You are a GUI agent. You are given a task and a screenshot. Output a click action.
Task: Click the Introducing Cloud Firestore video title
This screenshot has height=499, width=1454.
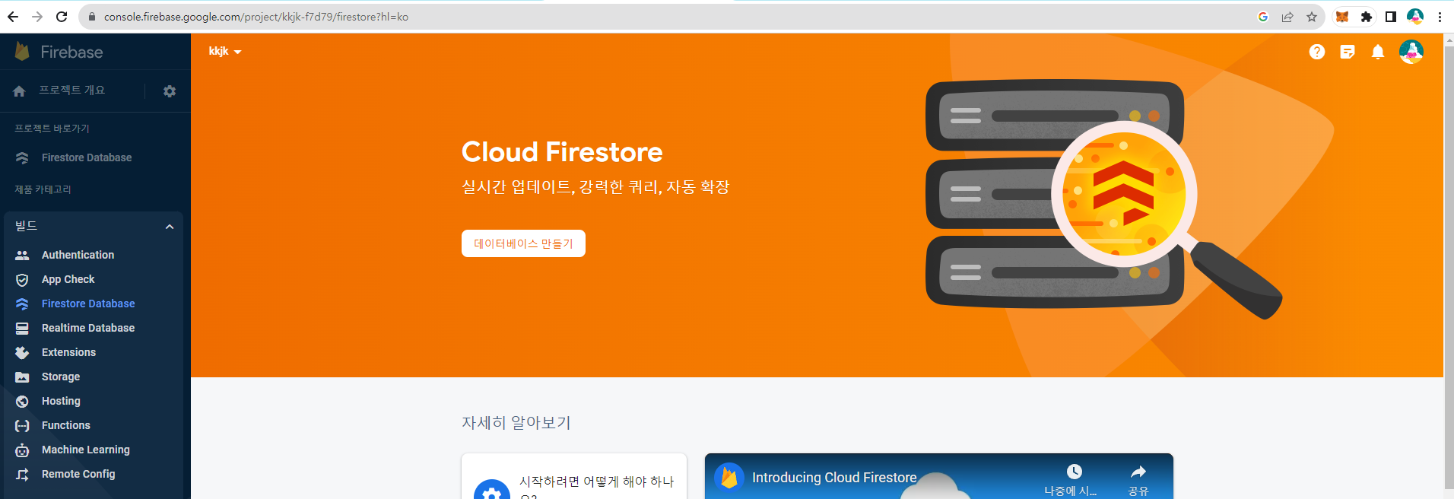coord(834,478)
